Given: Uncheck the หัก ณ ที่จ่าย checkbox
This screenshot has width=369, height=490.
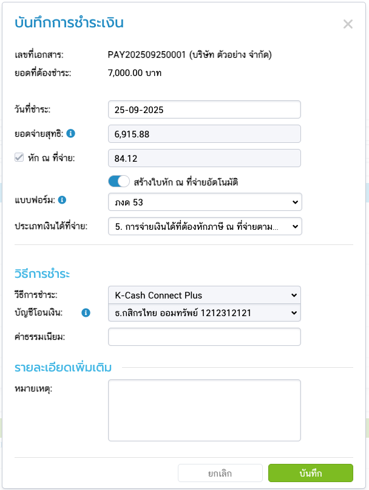Looking at the screenshot, I should click(19, 157).
